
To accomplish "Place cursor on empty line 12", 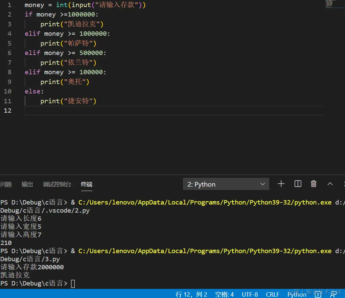I will 174,110.
